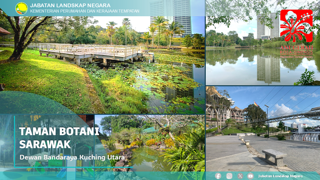
Task: Click the Facebook icon in the footer
Action: click(x=218, y=176)
